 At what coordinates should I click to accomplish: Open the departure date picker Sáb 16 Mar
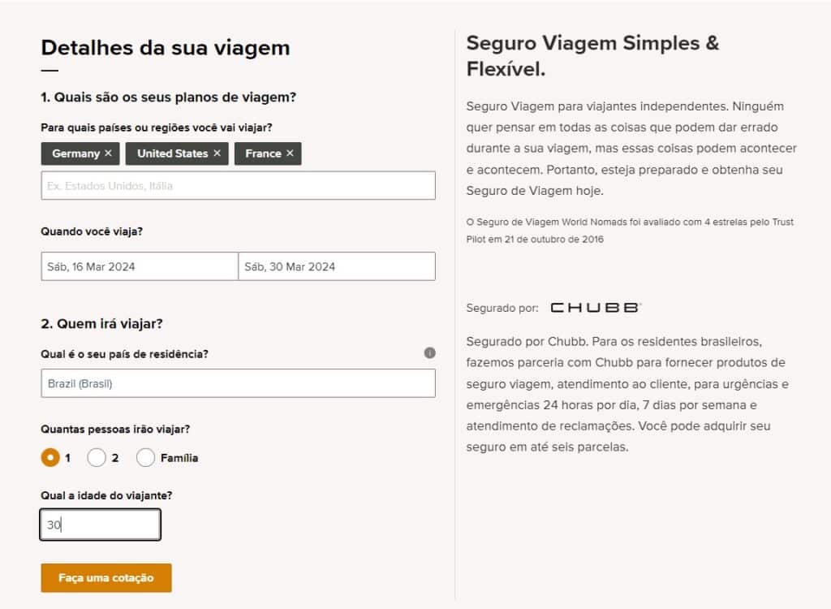pyautogui.click(x=138, y=266)
